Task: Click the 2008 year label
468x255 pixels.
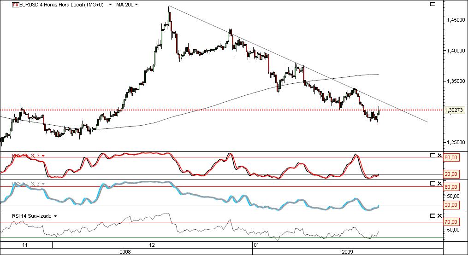Action: 125,252
